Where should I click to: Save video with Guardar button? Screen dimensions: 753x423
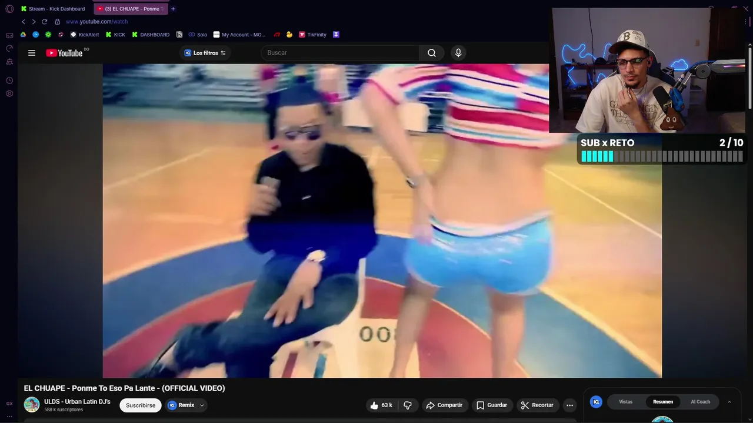click(492, 405)
